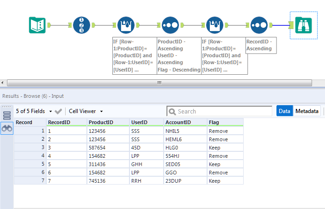Click cell 'SED05' in AccountID column
The height and width of the screenshot is (209, 325).
185,164
